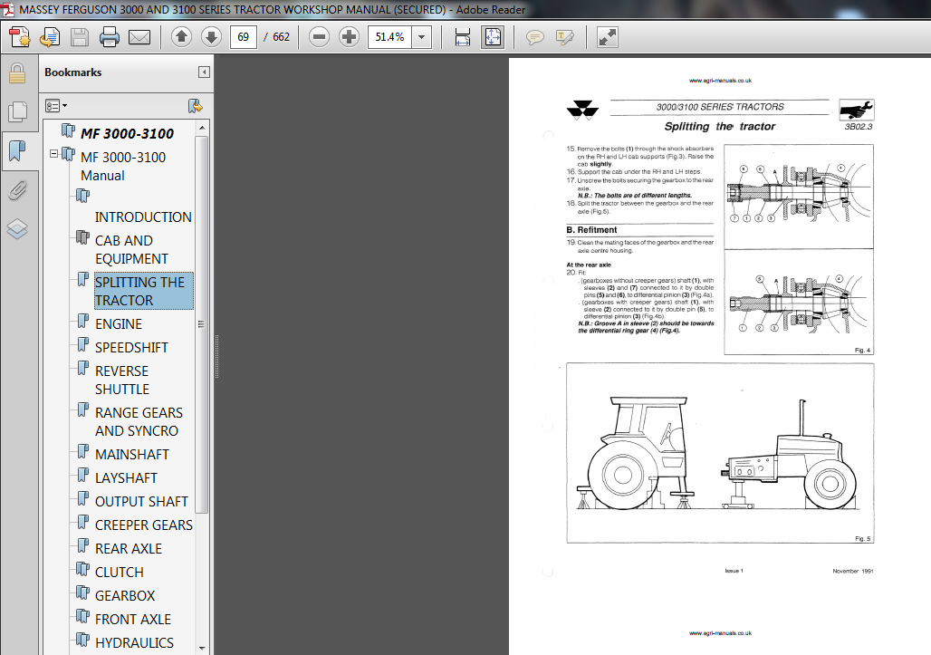The height and width of the screenshot is (655, 931).
Task: Click the tractor splitting illustration Fig. 5
Action: click(720, 453)
